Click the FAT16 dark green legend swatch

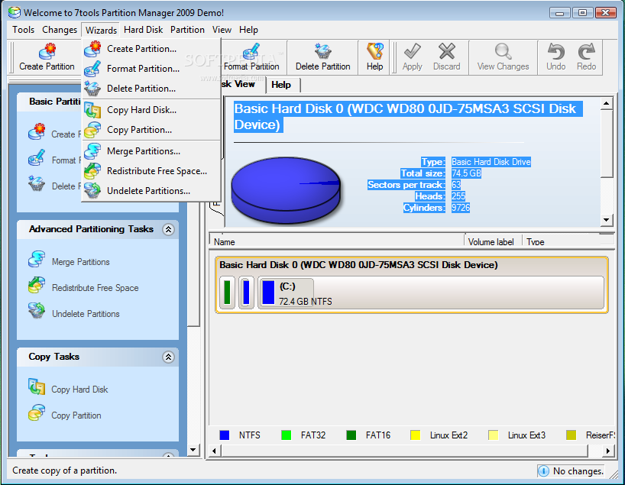click(x=351, y=435)
